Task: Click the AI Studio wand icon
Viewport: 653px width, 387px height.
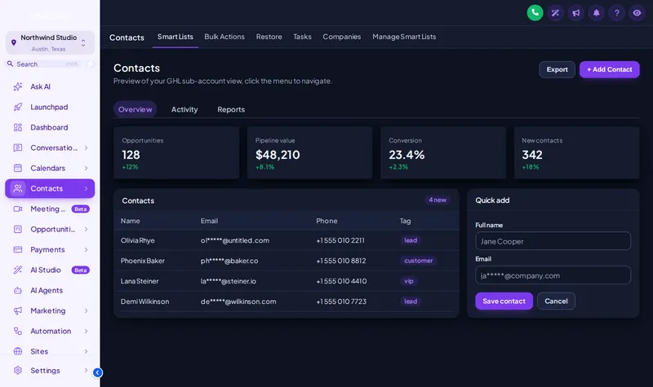Action: pyautogui.click(x=17, y=270)
